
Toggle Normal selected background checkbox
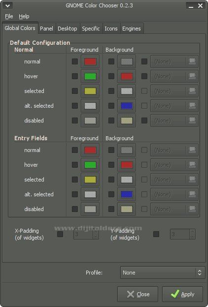111,91
